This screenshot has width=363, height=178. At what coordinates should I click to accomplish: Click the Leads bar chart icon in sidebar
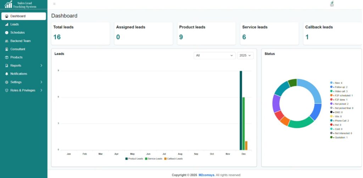(7, 24)
